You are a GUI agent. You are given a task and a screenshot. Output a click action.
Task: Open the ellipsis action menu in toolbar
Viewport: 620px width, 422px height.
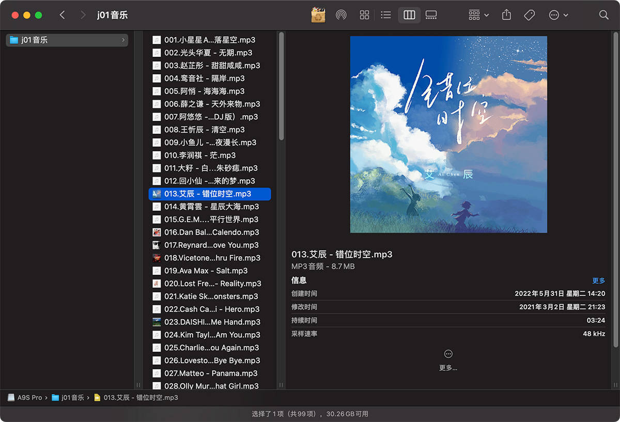point(559,15)
